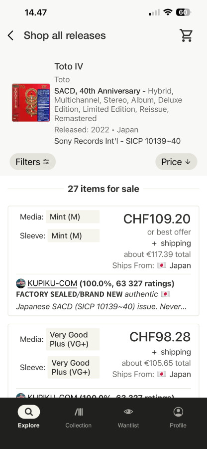The image size is (207, 449).
Task: Select the CHF98.28 listing price
Action: point(160,337)
